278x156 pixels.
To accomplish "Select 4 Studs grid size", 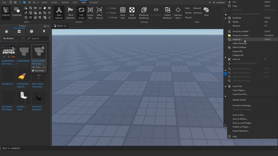I will [x=111, y=13].
